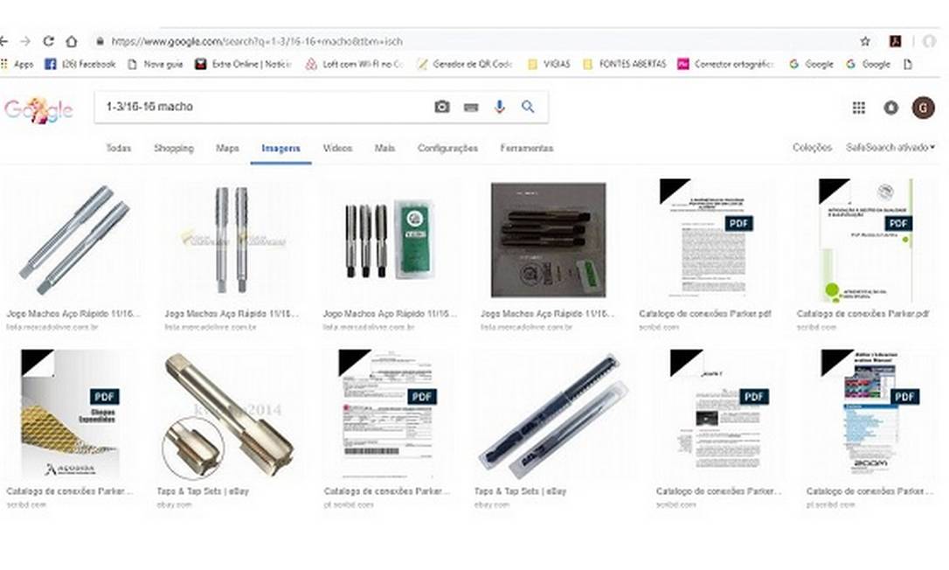The image size is (949, 570).
Task: Open the Google apps grid
Action: pyautogui.click(x=859, y=108)
